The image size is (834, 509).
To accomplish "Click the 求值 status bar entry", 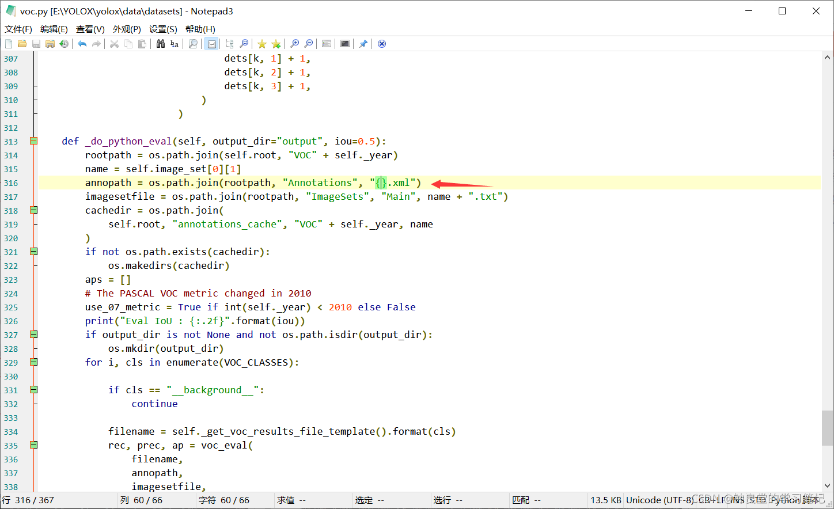I will [x=291, y=500].
